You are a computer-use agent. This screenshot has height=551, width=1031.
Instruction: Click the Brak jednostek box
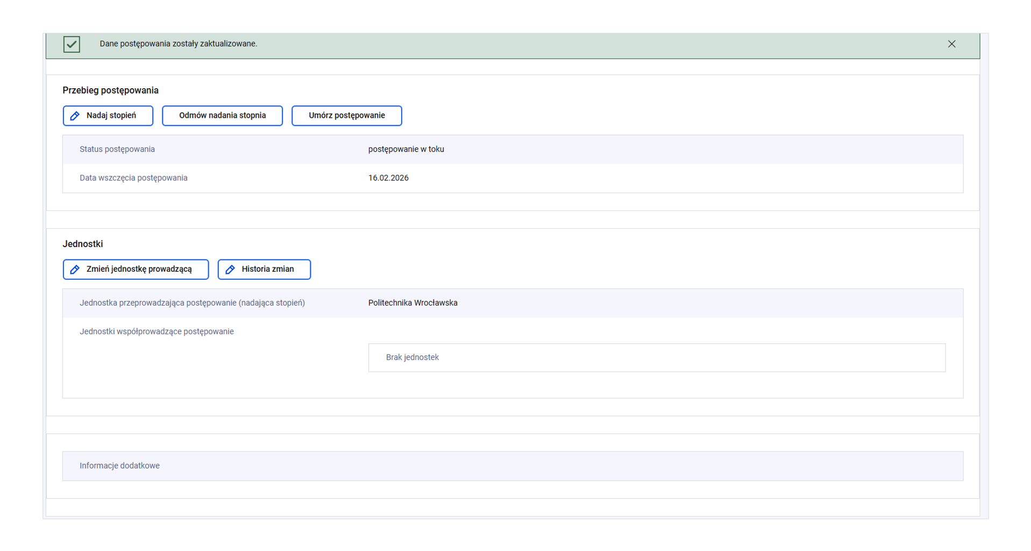[656, 358]
